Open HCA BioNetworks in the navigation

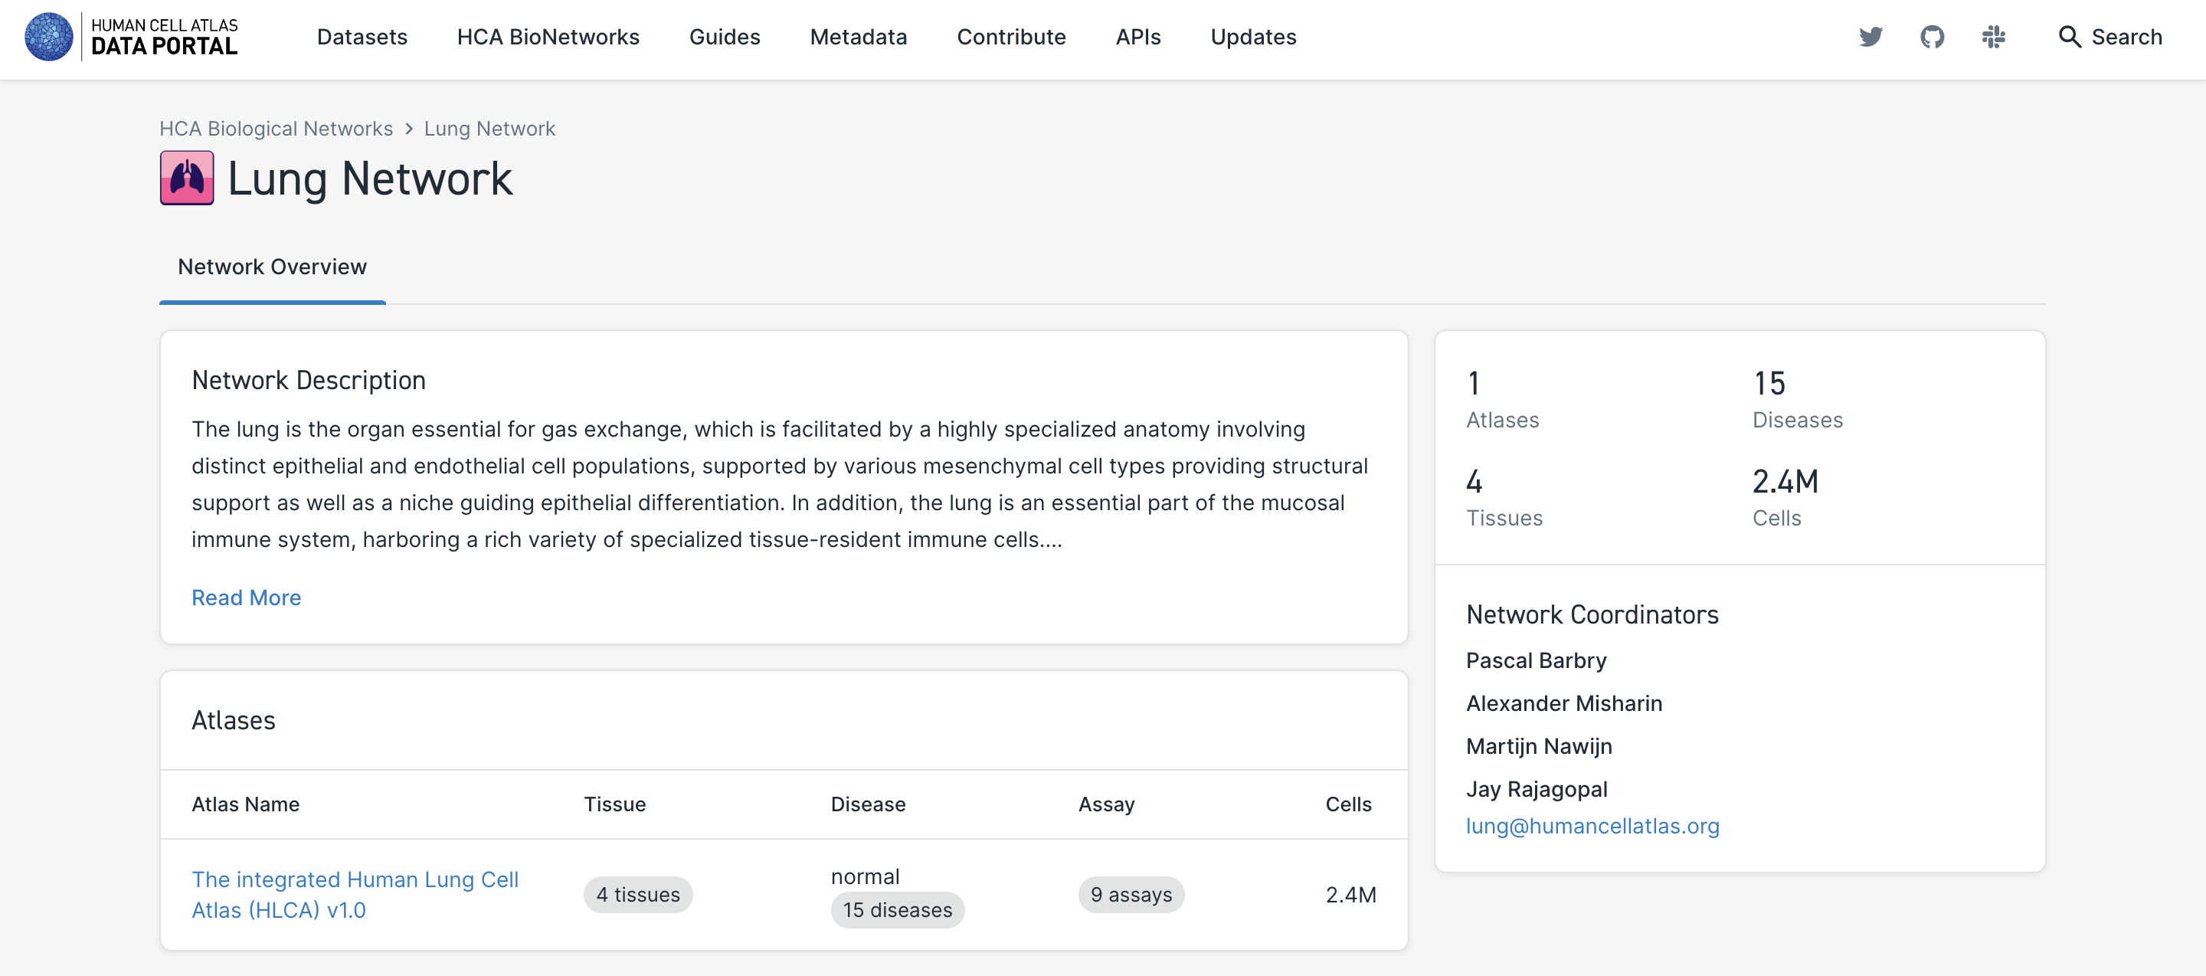(548, 37)
